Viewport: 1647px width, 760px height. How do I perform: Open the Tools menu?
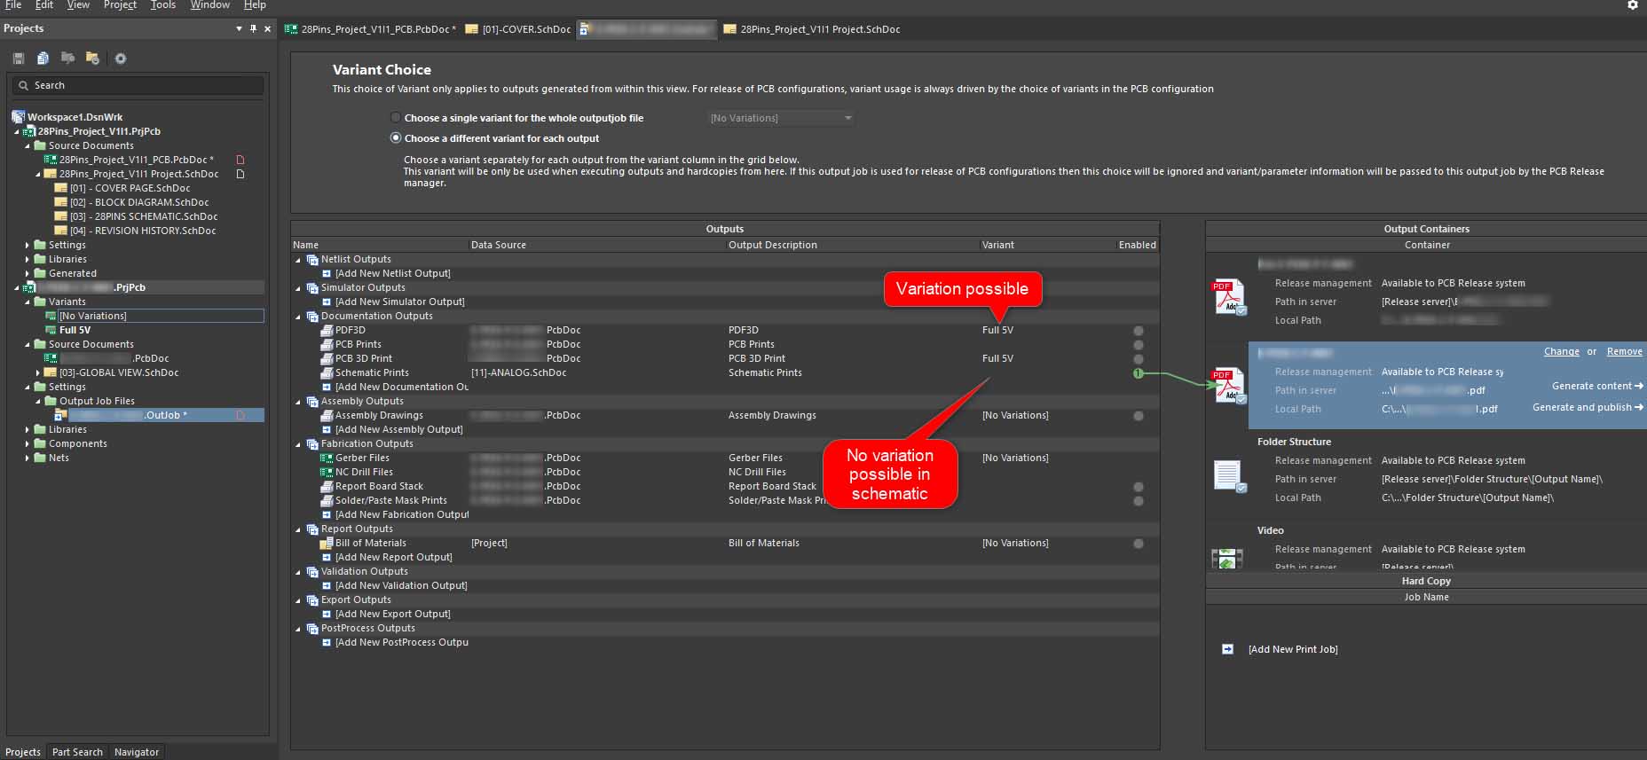[x=162, y=5]
